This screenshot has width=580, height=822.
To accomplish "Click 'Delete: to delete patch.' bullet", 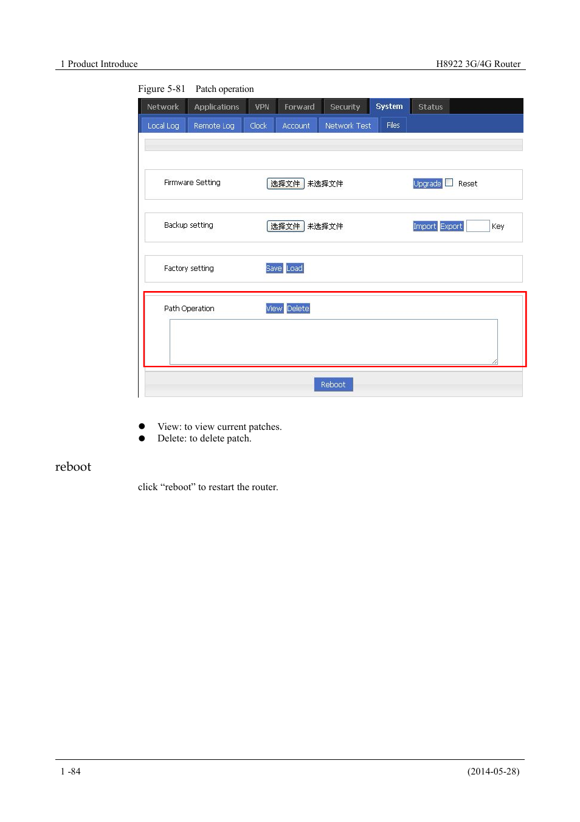I will (x=204, y=438).
